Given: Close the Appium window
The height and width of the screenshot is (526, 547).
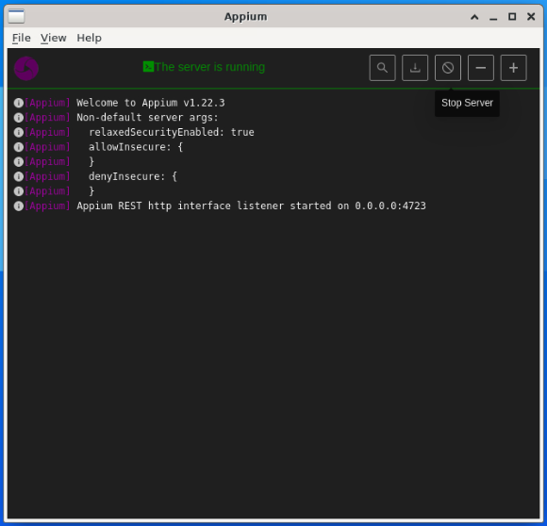Looking at the screenshot, I should tap(531, 17).
